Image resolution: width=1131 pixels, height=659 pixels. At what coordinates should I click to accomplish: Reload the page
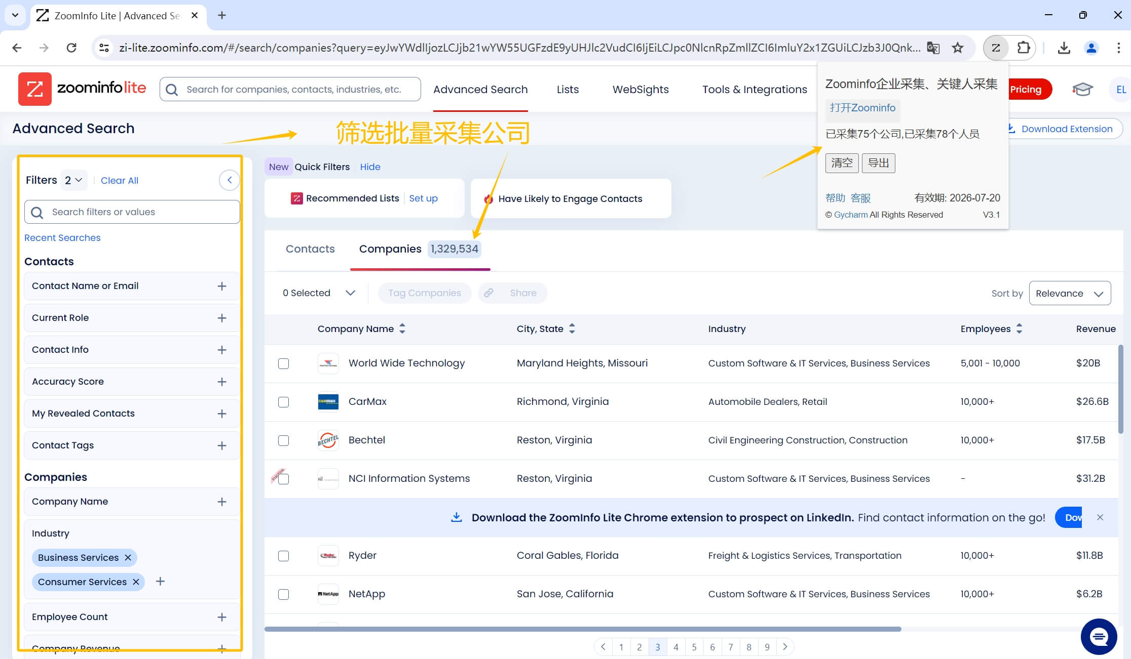pos(71,48)
